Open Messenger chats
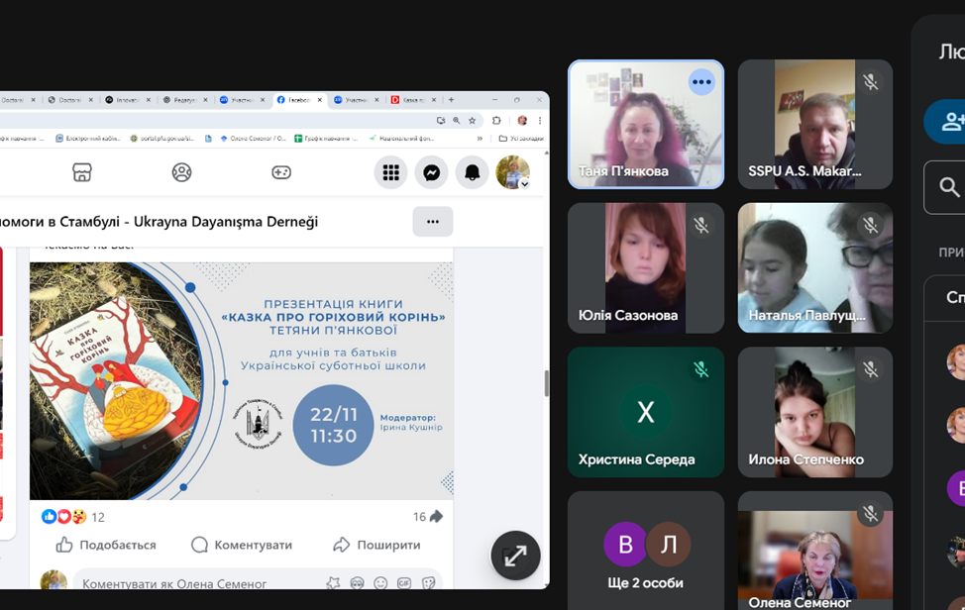The height and width of the screenshot is (610, 965). pyautogui.click(x=431, y=172)
